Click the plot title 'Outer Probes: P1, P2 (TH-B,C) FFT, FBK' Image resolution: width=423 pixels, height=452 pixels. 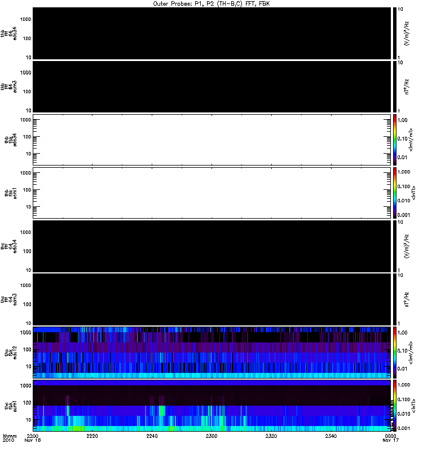(x=211, y=4)
